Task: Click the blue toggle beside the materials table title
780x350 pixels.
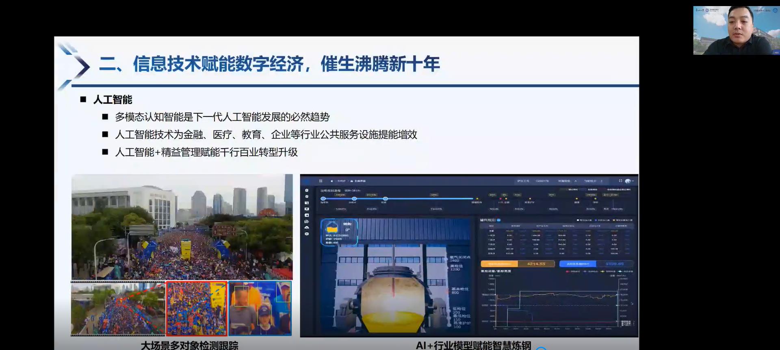Action: tap(498, 220)
